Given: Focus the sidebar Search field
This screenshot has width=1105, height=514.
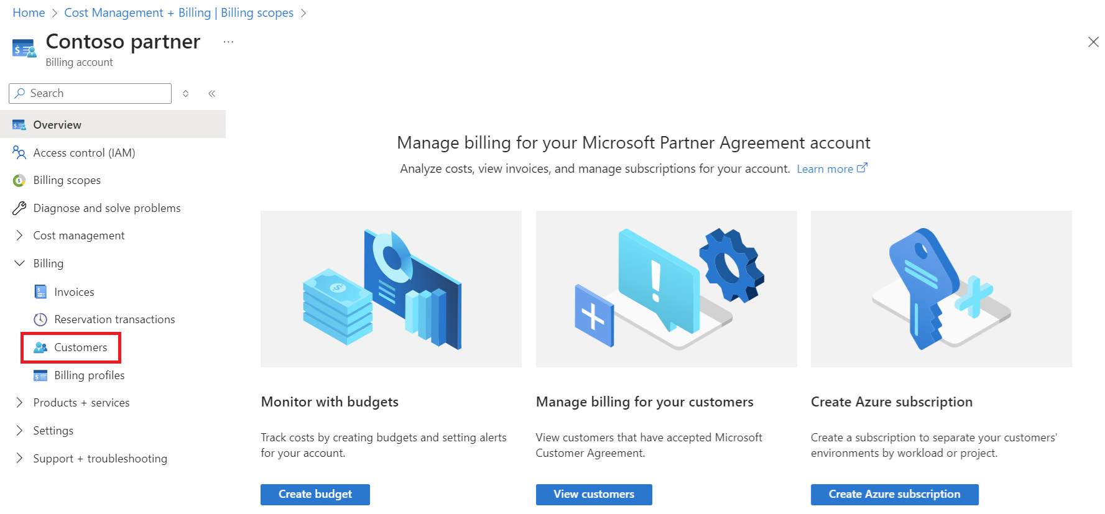Looking at the screenshot, I should pyautogui.click(x=90, y=93).
